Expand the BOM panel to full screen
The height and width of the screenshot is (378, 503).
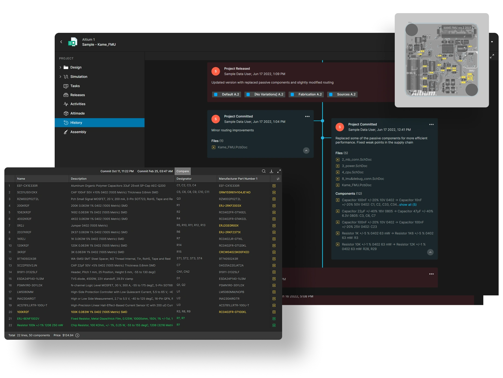tap(279, 171)
